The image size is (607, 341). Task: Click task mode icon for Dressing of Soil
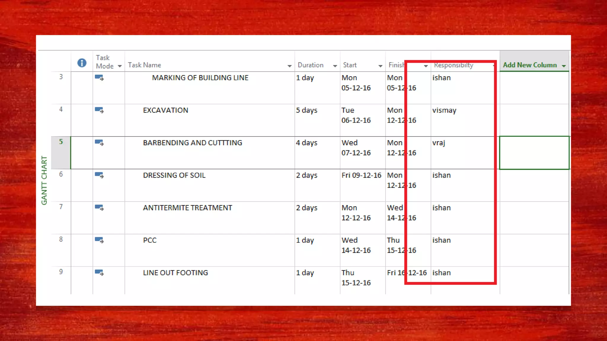(x=99, y=176)
